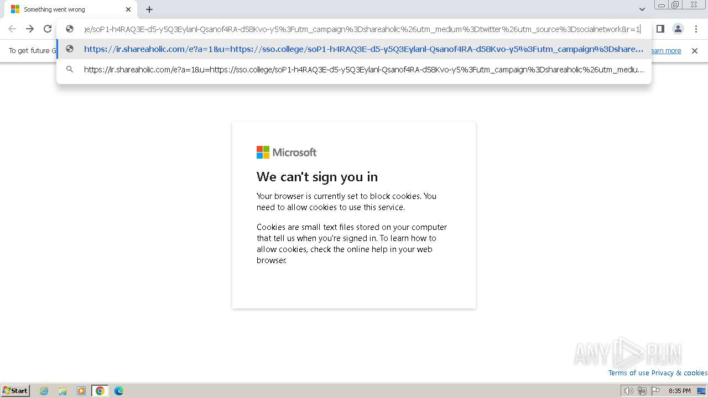
Task: Dismiss the infobar with its X button
Action: (x=695, y=51)
